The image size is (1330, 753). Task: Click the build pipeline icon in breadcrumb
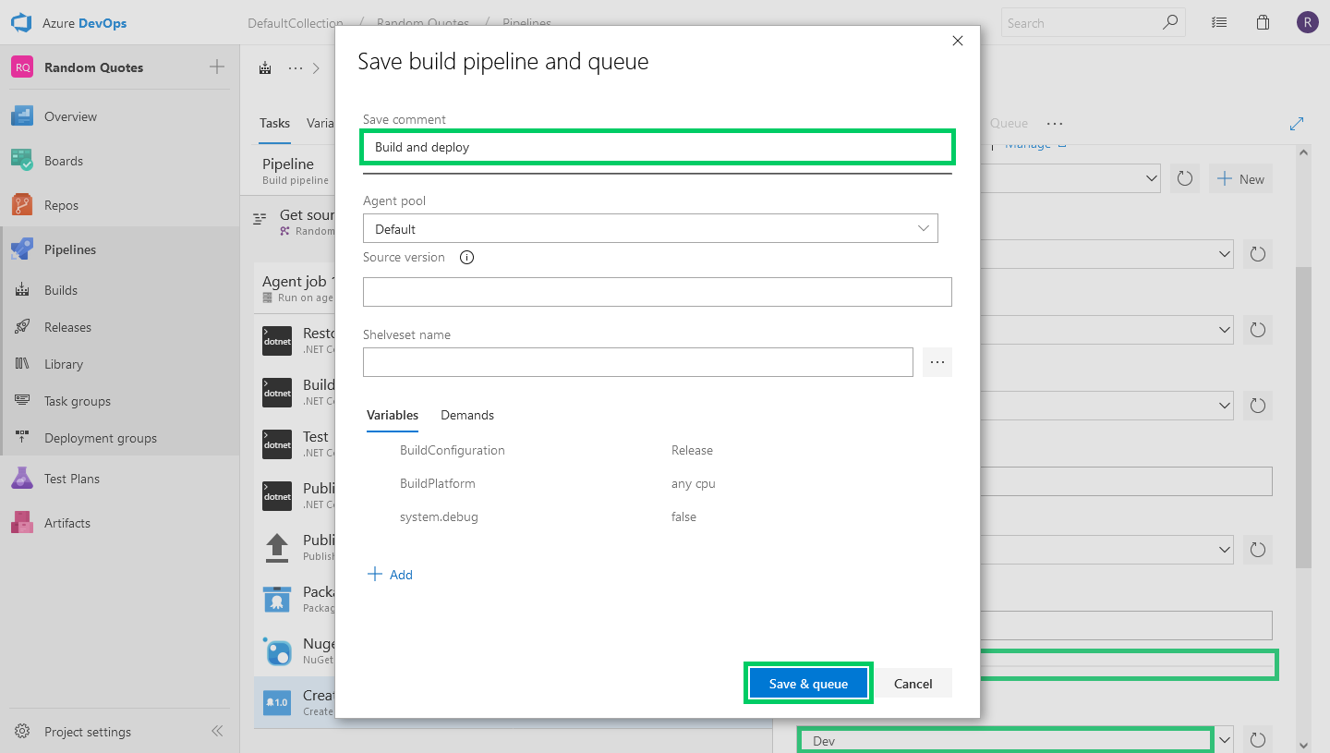pos(266,67)
